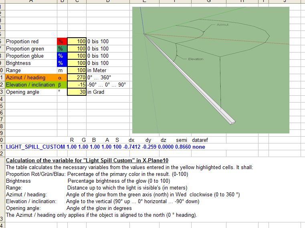Select the Proportion red value cell
This screenshot has width=305, height=228.
[x=77, y=41]
